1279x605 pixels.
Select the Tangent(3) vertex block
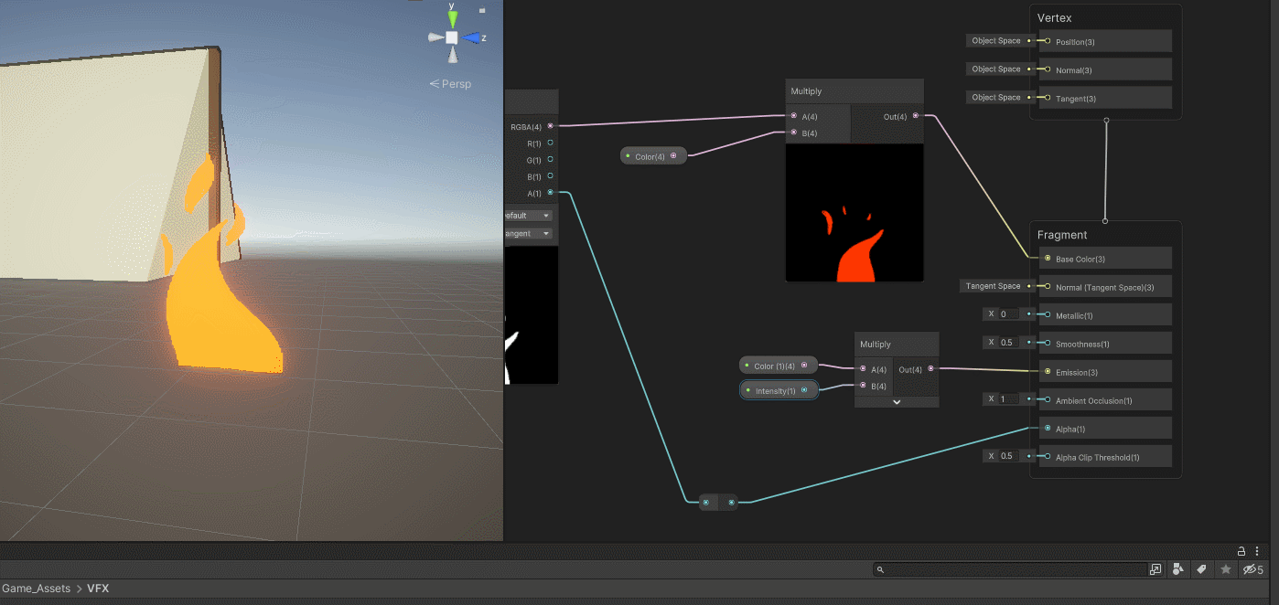pos(1105,98)
